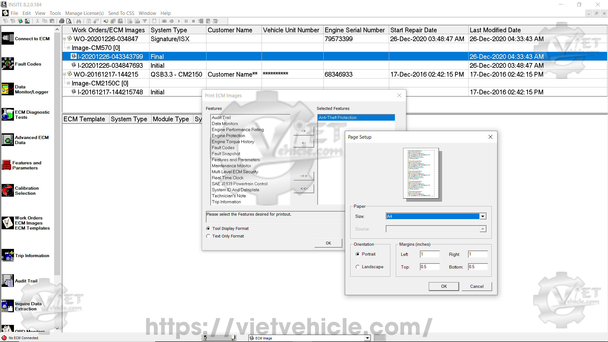Screen dimensions: 608x342
Task: Click the Left margin input field
Action: 429,254
